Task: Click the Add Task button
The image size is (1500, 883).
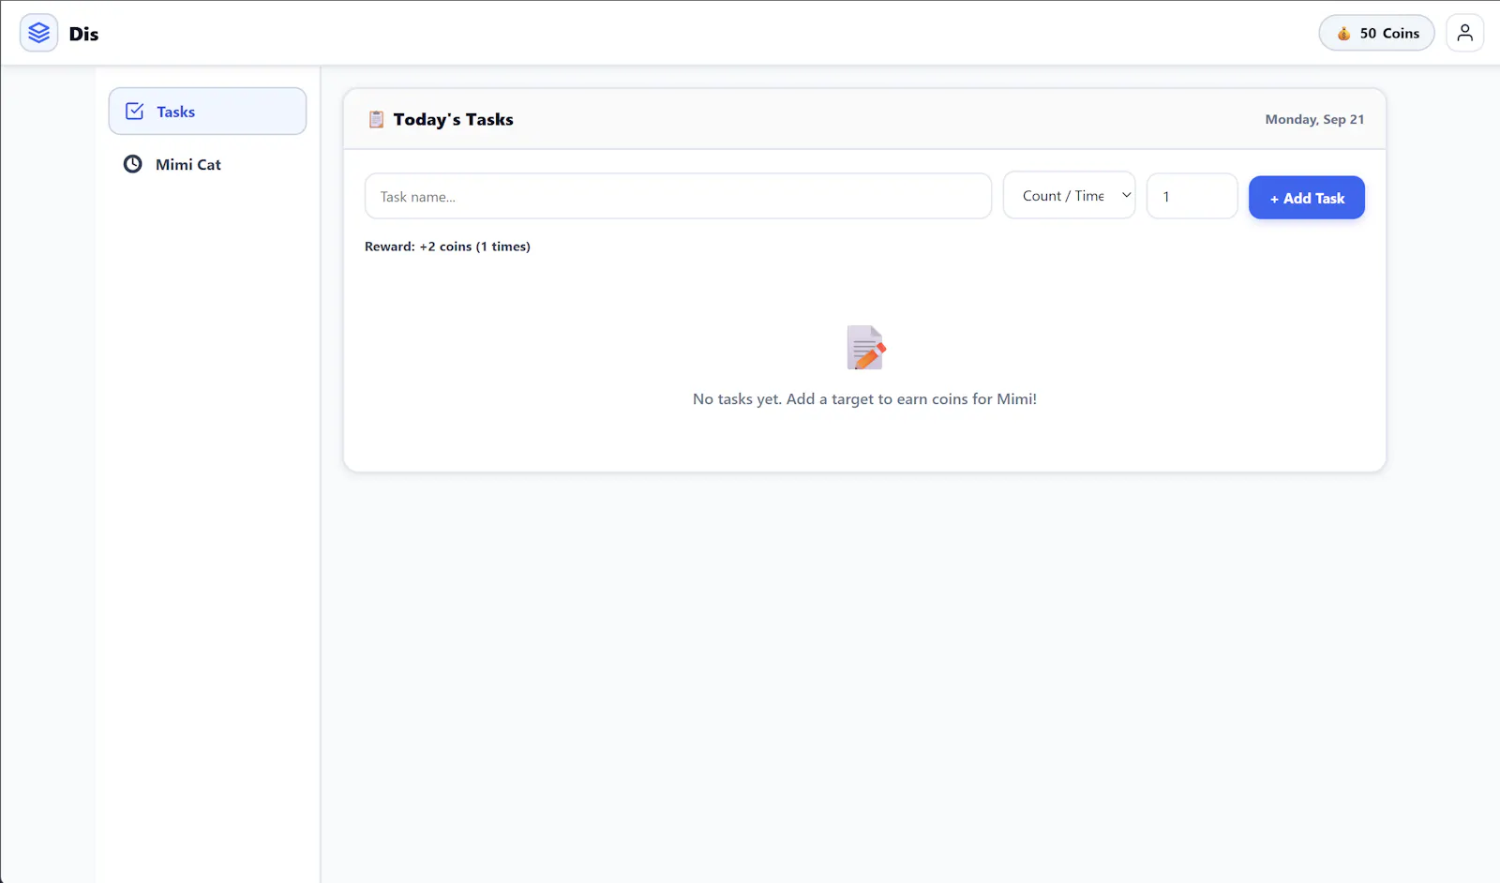Action: (x=1306, y=198)
